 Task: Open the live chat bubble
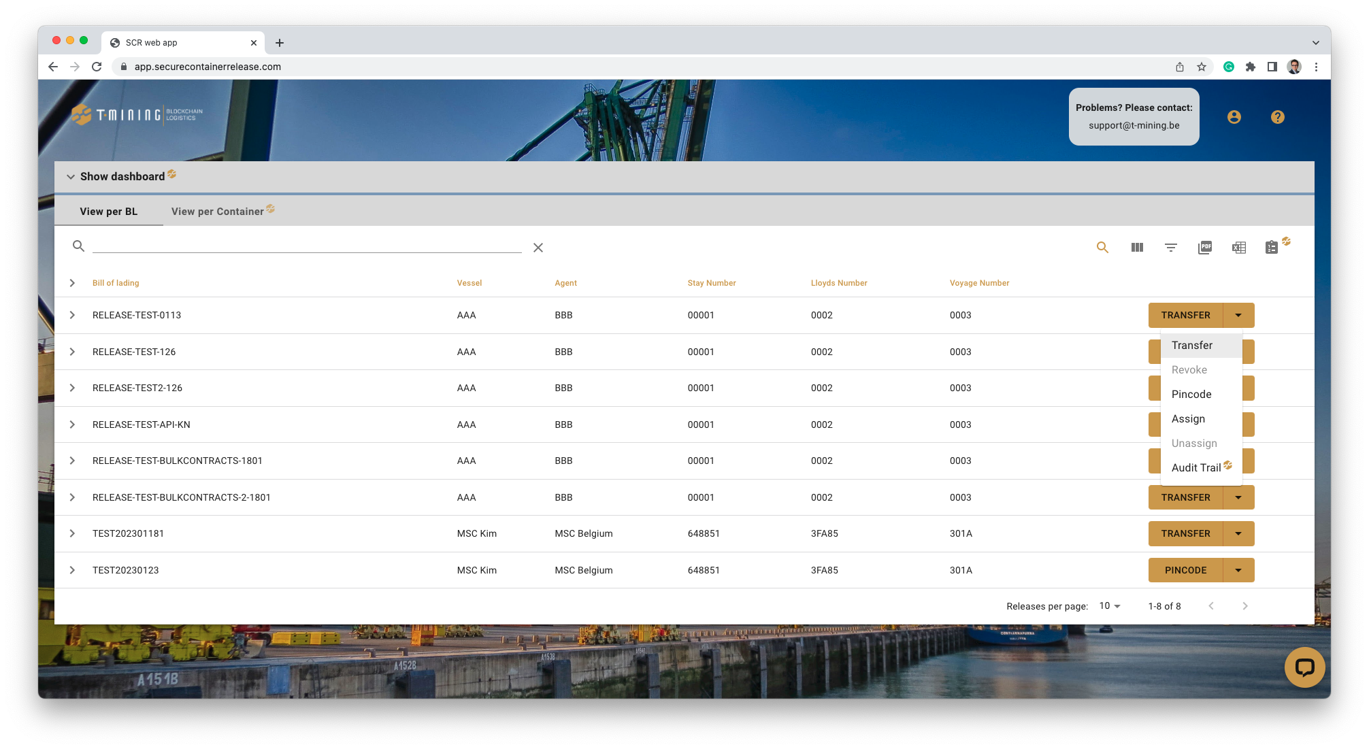pyautogui.click(x=1304, y=667)
